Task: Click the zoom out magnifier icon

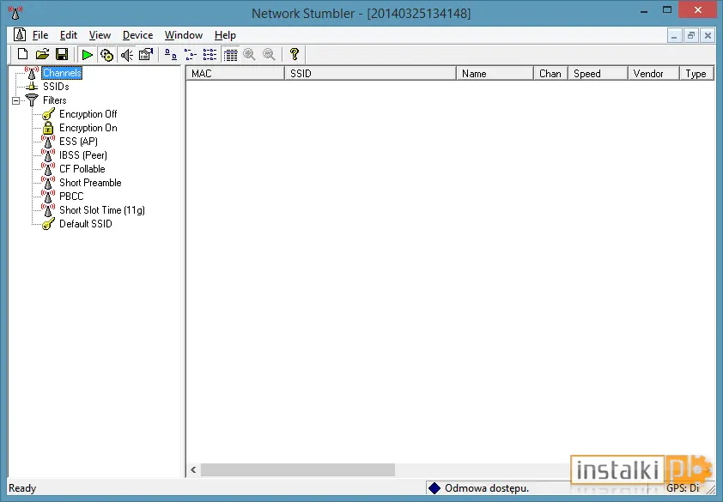Action: (269, 55)
